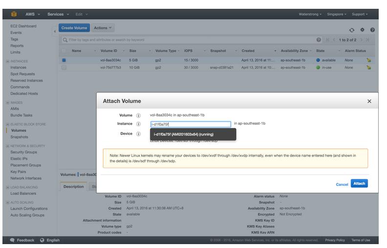Refresh the volumes list icon

tap(352, 30)
